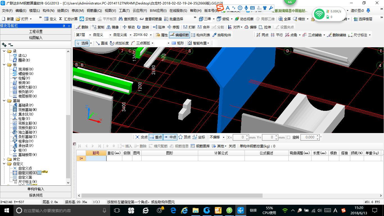Activate 拾取构件 pick component tool
Viewport: 384px width, 216px height.
click(x=222, y=35)
